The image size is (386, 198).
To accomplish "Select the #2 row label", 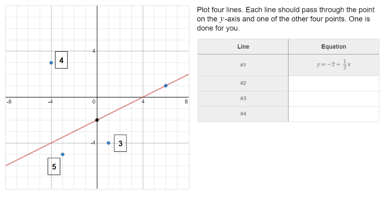I will click(x=243, y=83).
